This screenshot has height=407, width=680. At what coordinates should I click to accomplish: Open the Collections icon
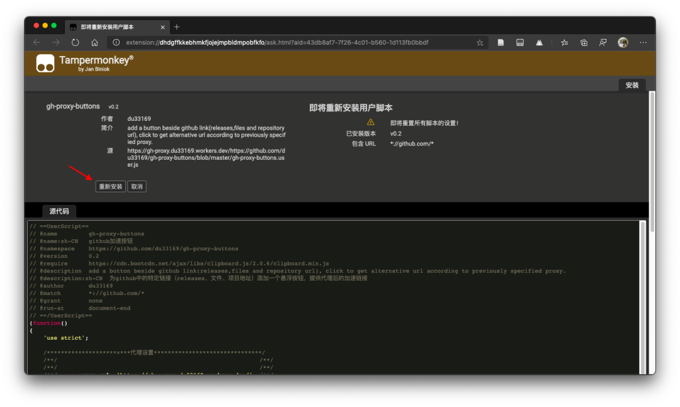584,43
